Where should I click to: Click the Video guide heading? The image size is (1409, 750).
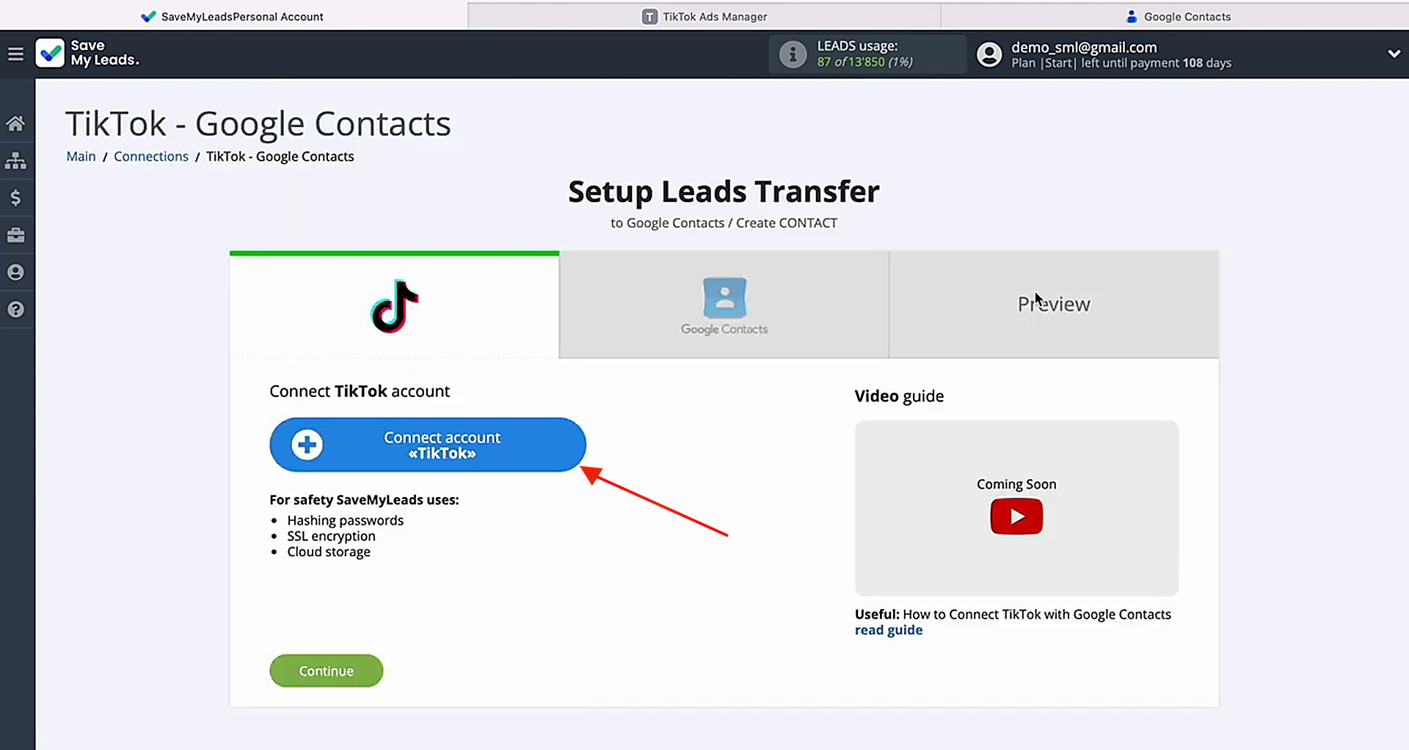pos(899,396)
